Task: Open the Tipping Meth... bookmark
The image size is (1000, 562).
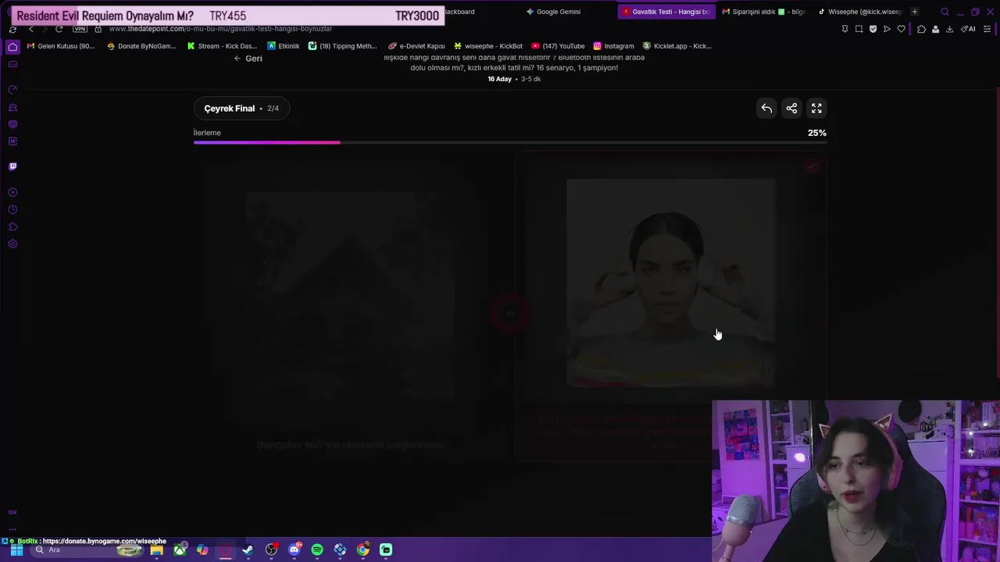Action: 342,46
